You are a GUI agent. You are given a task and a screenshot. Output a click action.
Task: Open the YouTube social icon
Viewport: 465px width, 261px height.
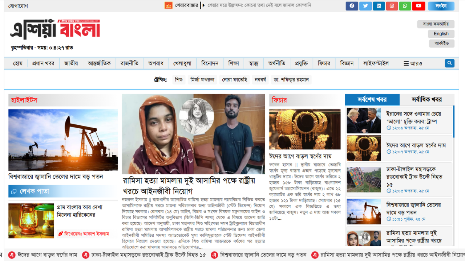click(x=418, y=6)
